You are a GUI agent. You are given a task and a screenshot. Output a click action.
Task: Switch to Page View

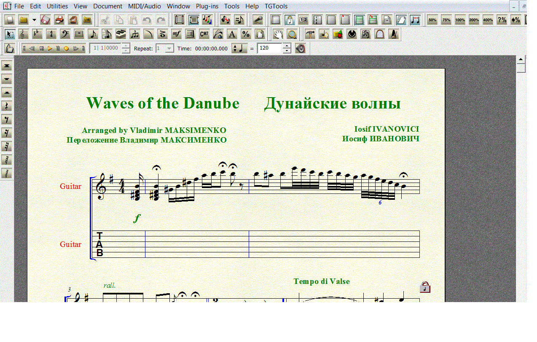[x=194, y=20]
